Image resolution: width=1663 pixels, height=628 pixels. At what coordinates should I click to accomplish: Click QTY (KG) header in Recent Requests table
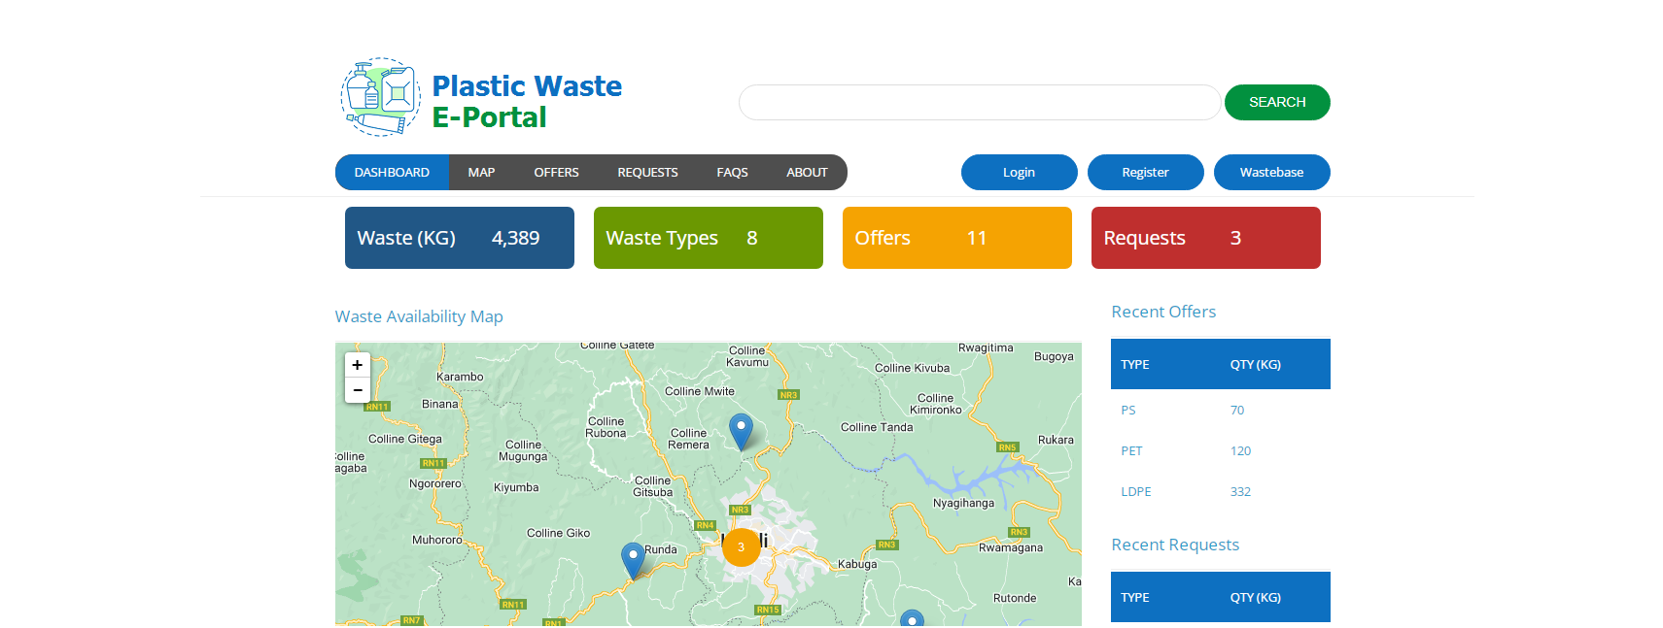tap(1255, 598)
